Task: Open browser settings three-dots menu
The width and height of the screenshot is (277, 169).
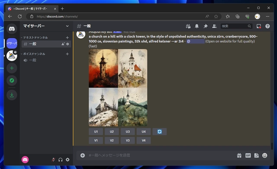Action: click(267, 16)
